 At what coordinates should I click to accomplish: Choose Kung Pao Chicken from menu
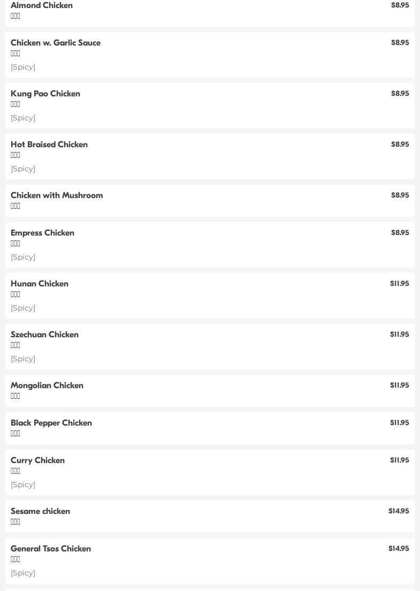45,94
